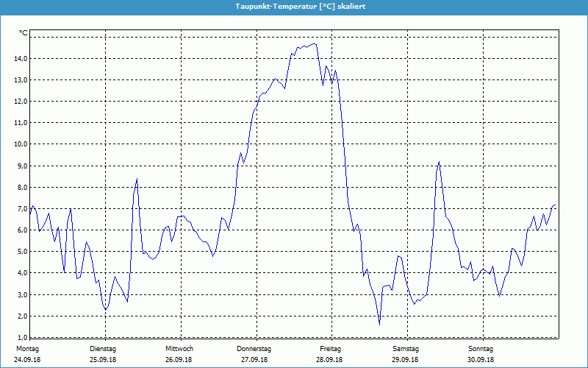Viewport: 588px width, 368px height.
Task: Click the Freitag day label
Action: [330, 349]
